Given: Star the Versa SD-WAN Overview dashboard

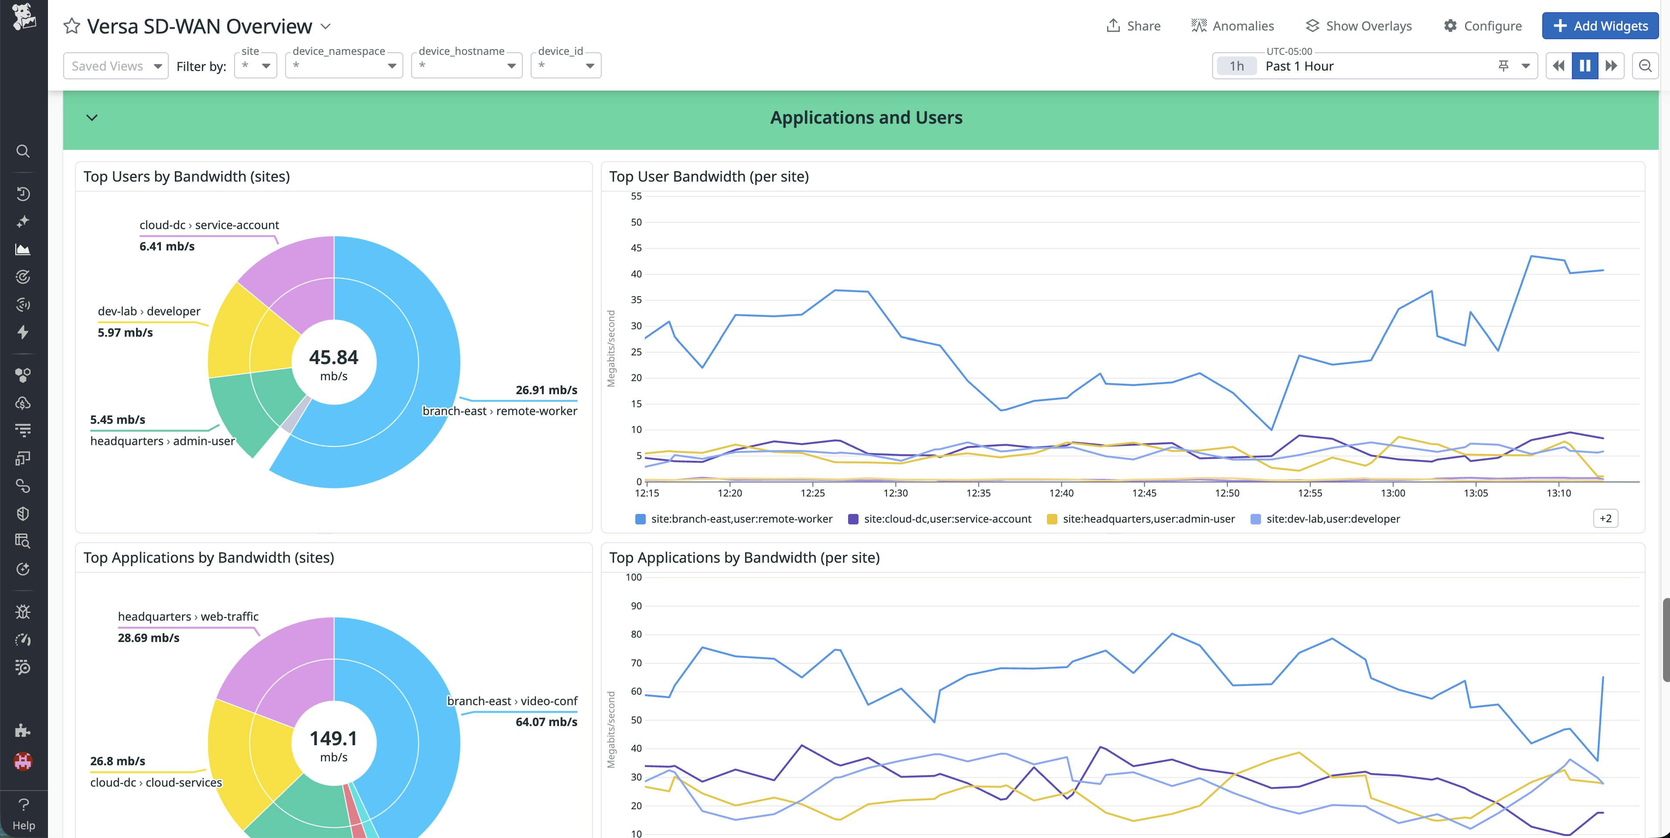Looking at the screenshot, I should tap(72, 26).
